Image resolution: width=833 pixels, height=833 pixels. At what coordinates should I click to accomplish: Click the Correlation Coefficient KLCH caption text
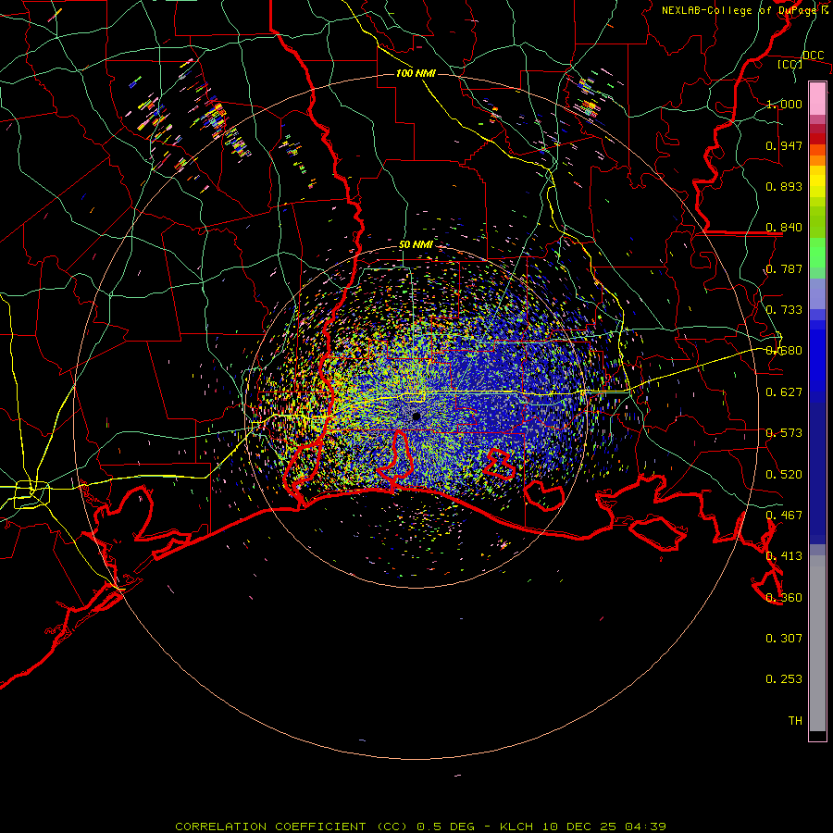[421, 827]
